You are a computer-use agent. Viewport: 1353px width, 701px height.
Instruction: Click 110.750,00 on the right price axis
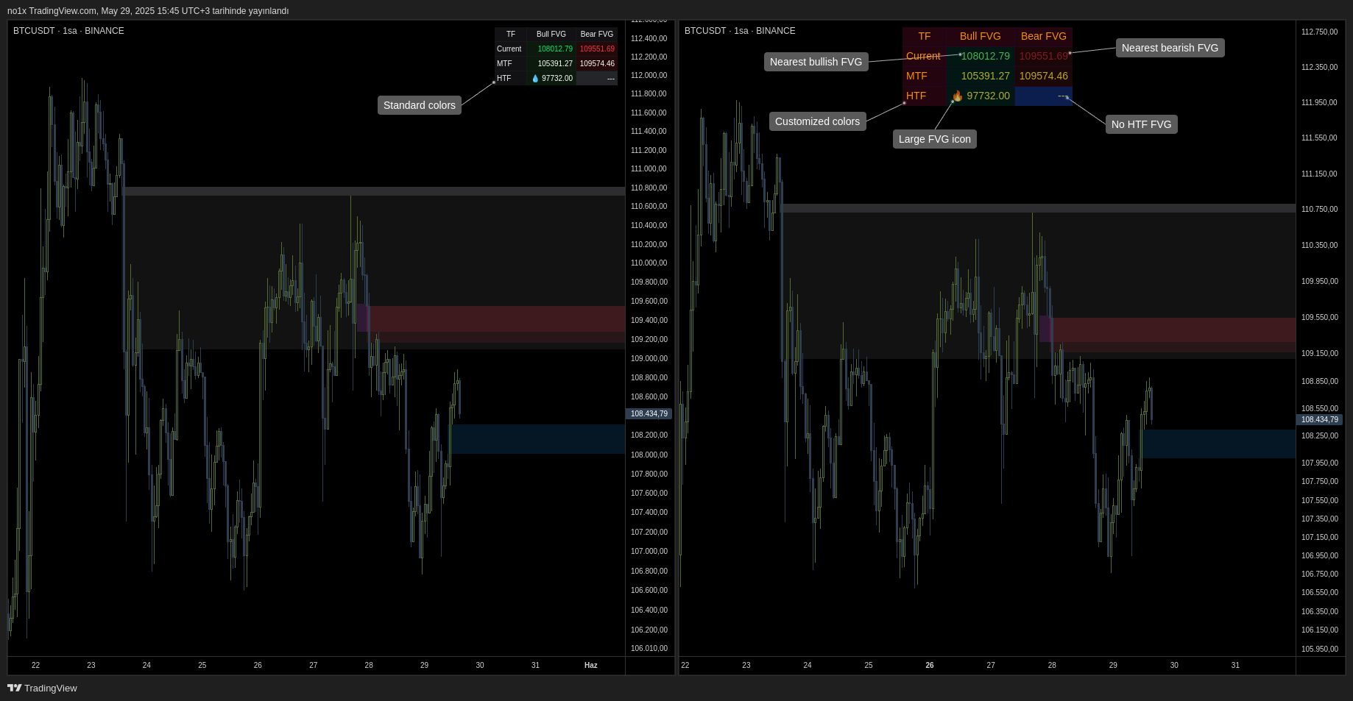point(1319,209)
